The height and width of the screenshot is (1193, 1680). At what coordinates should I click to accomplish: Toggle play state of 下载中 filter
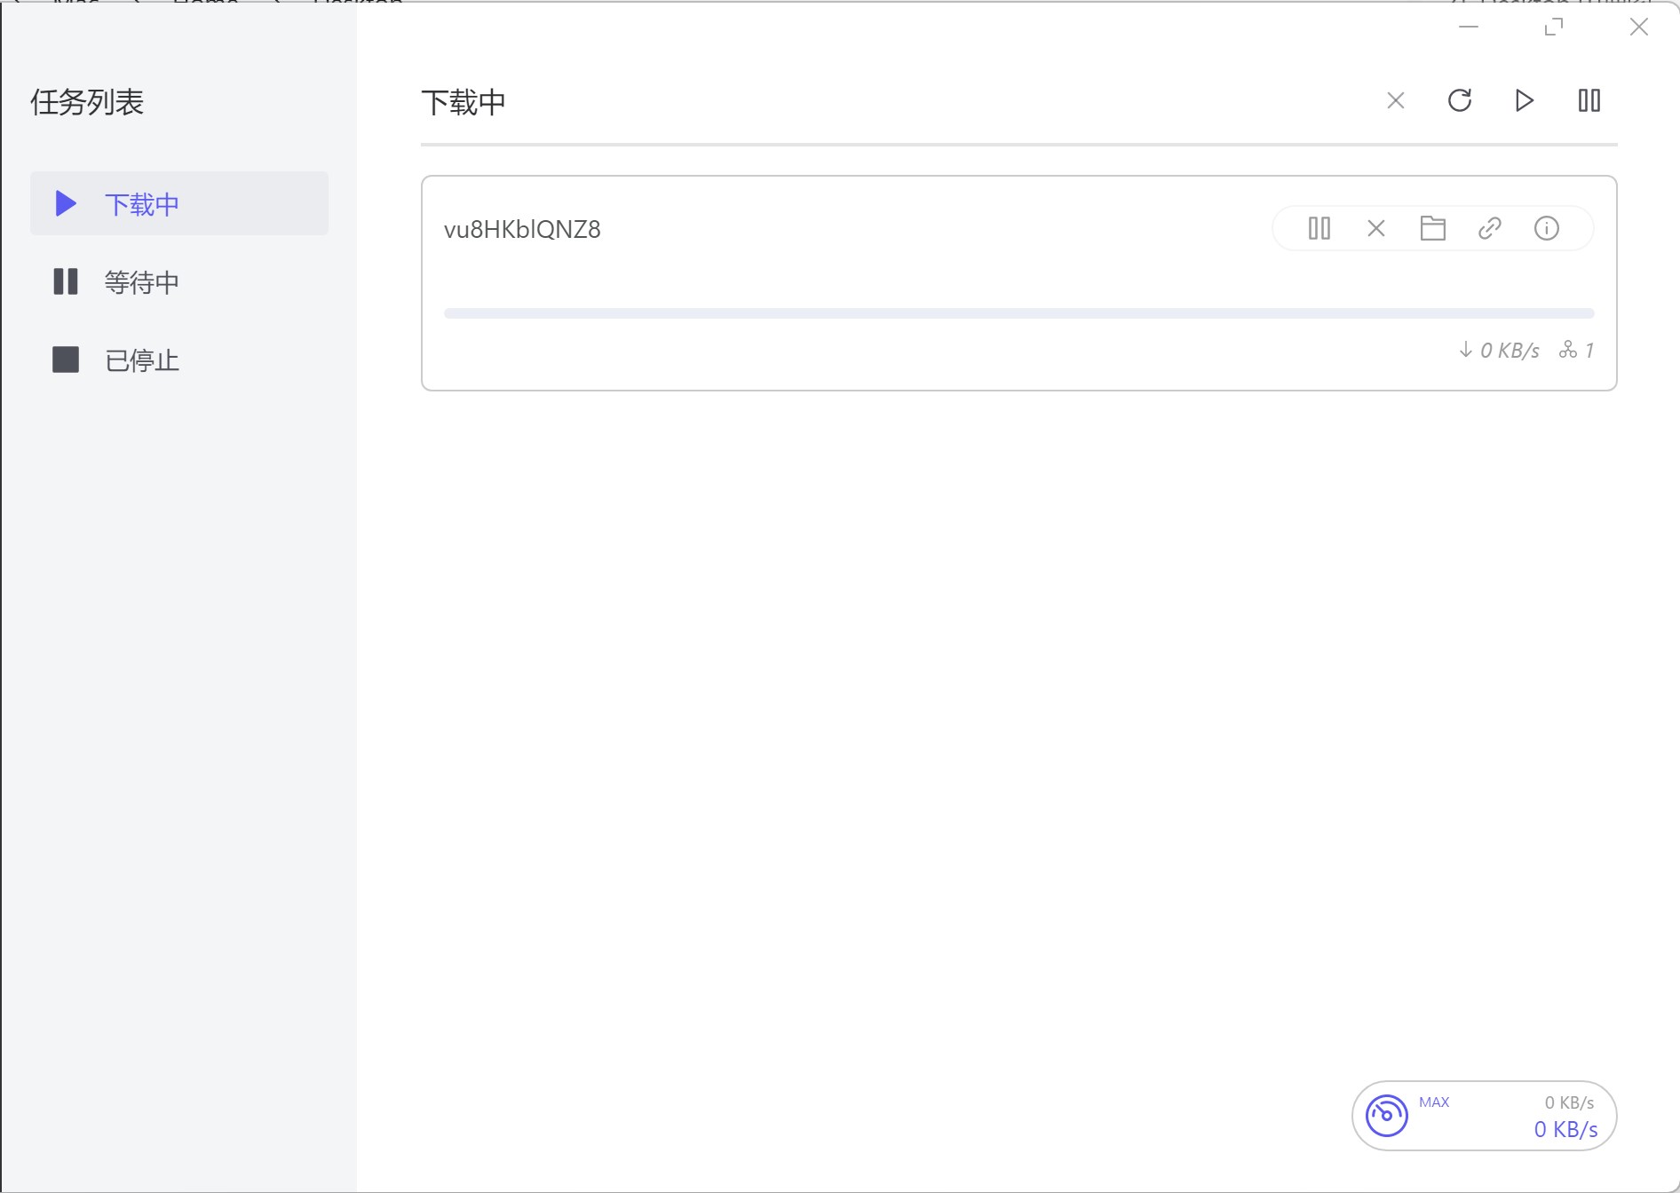(65, 203)
